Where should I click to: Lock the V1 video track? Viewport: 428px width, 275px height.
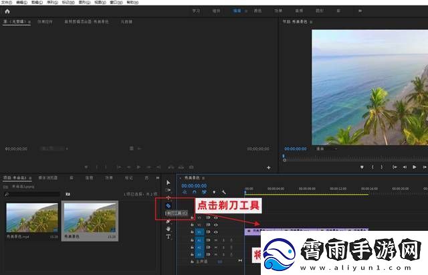[192, 232]
